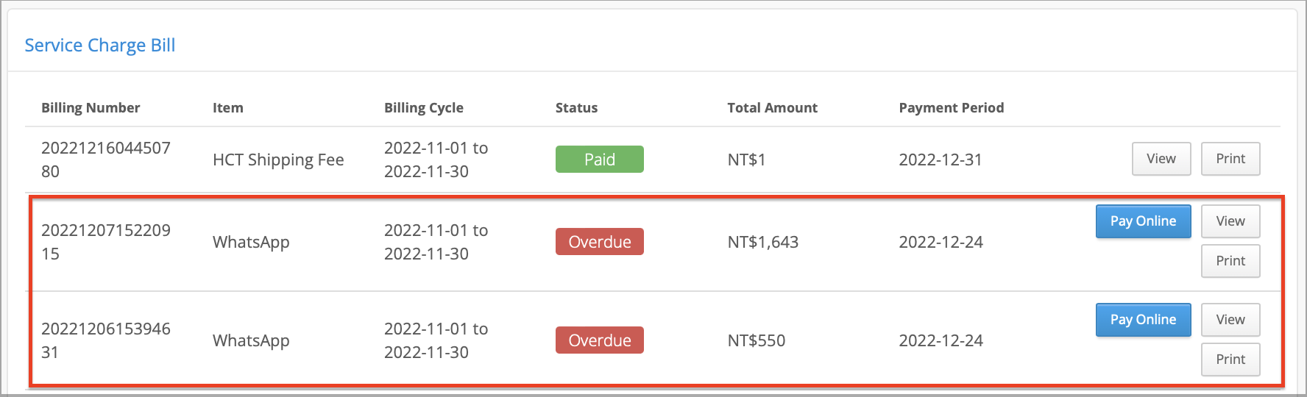The image size is (1307, 397).
Task: Click billing number 2022120615394631
Action: coord(106,340)
